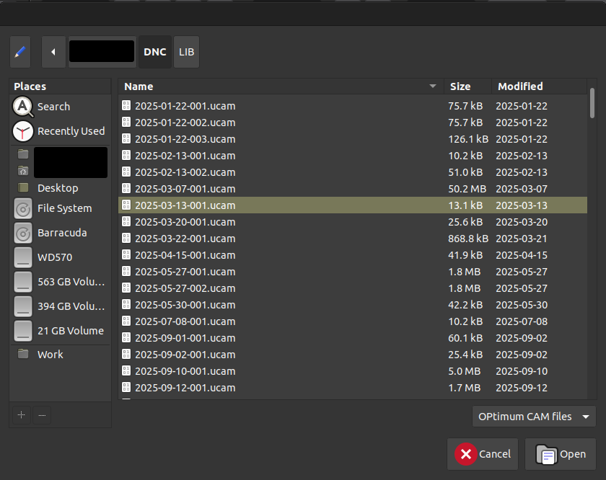Click plus icon to add bookmark

[21, 415]
